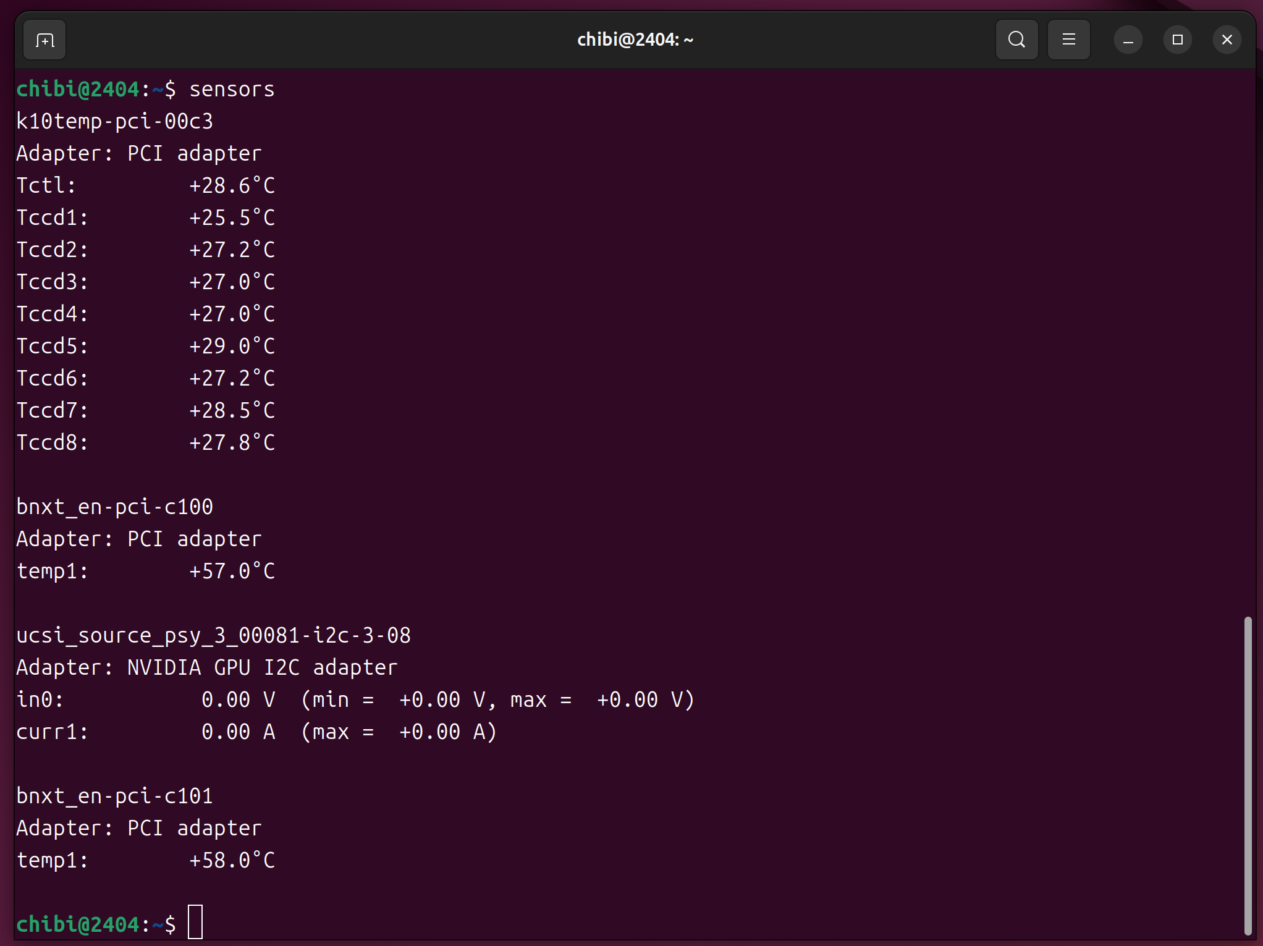Click 'NVIDIA GPU I2C adapter' text
Viewport: 1263px width, 946px height.
tap(262, 668)
